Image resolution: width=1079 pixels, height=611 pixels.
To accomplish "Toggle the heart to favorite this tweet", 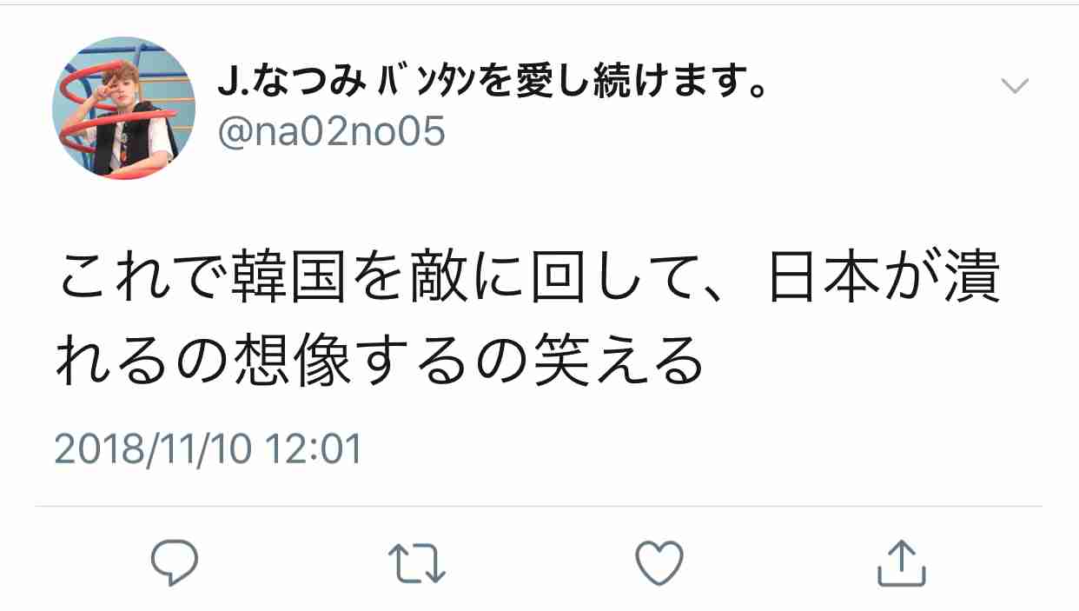I will 659,563.
